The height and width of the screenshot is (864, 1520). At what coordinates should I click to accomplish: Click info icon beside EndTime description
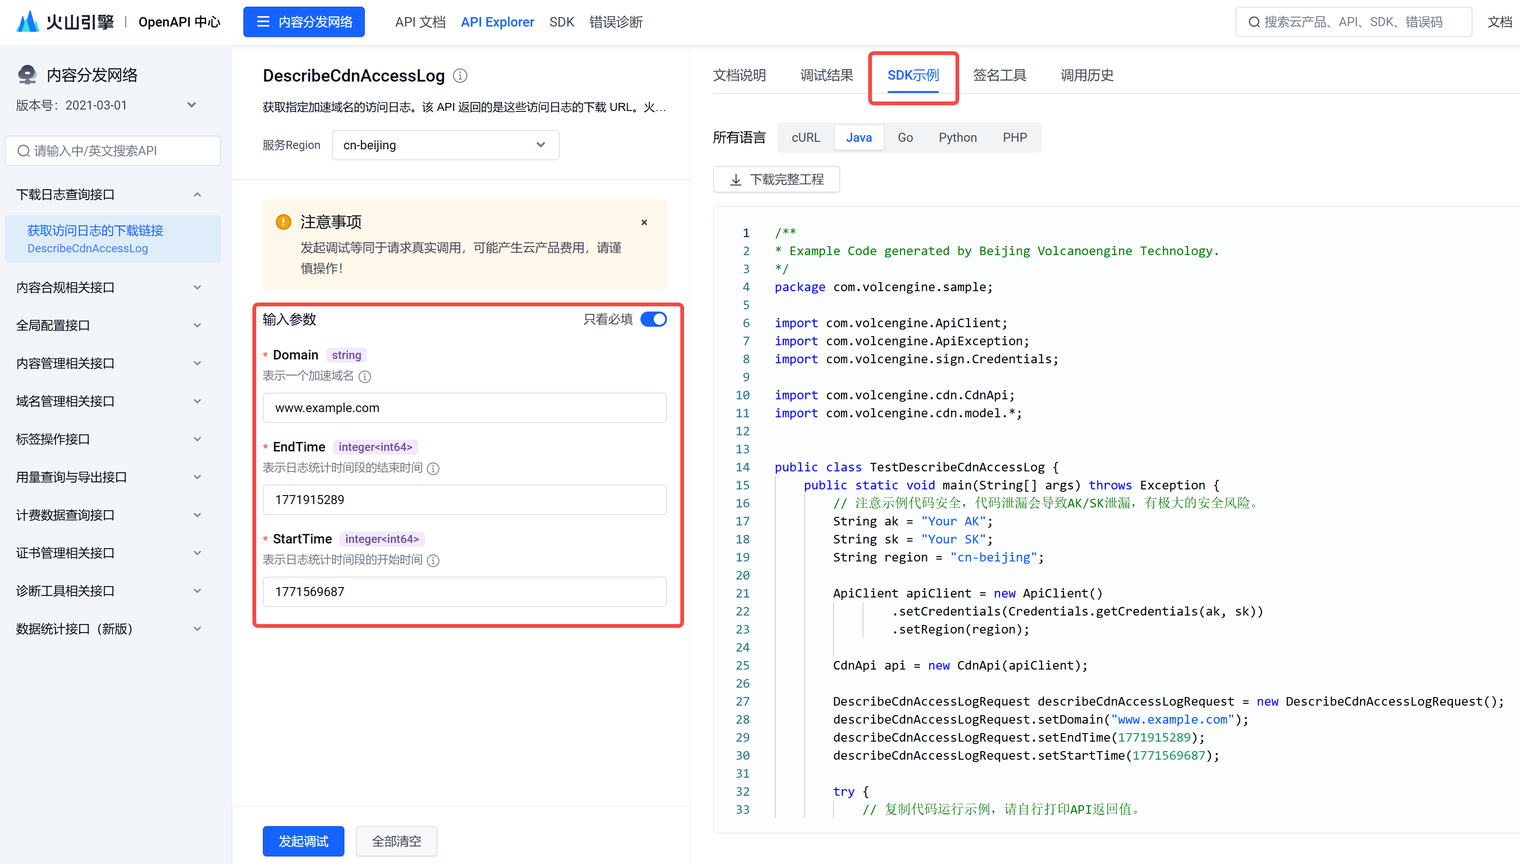point(433,469)
